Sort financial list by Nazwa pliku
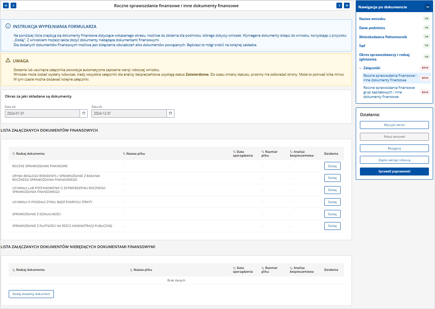Screen dimensions: 435x309 pos(134,154)
